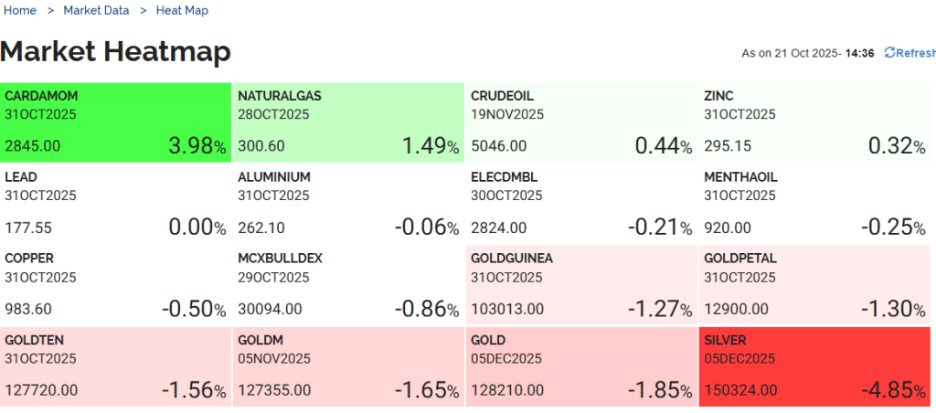936x413 pixels.
Task: Select the GOLDM 05NOV2025 tile
Action: coord(348,366)
